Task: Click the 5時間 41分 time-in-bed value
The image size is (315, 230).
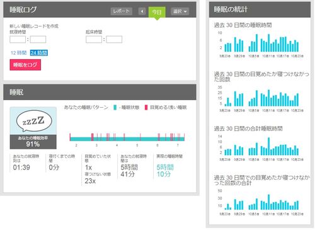Action: pos(129,171)
